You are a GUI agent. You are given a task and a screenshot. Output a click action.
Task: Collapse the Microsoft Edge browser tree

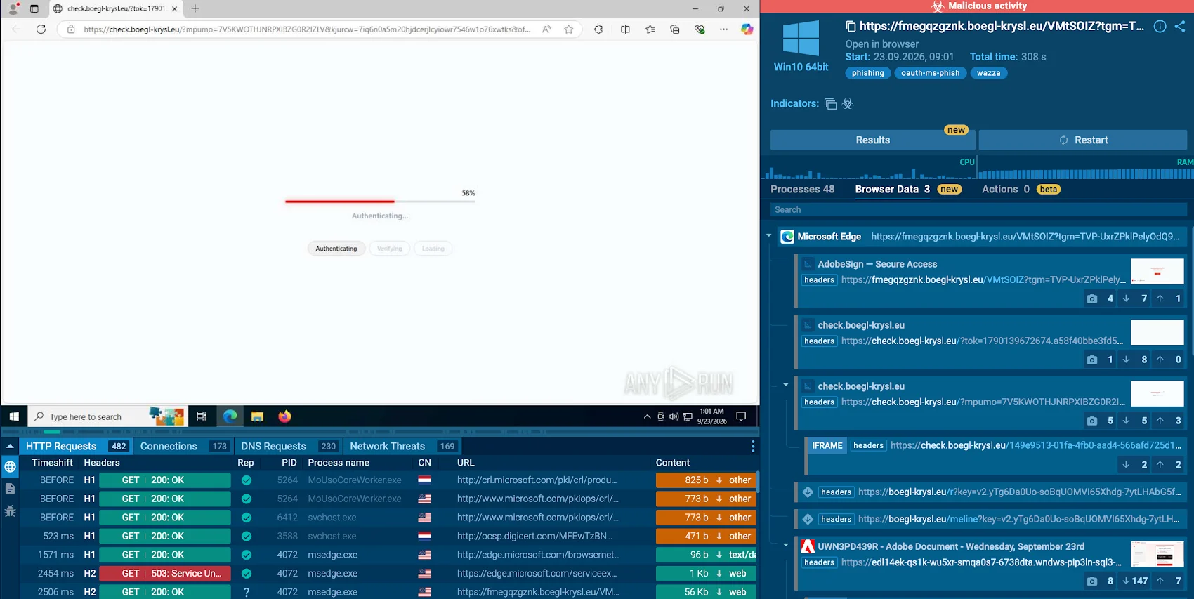769,236
